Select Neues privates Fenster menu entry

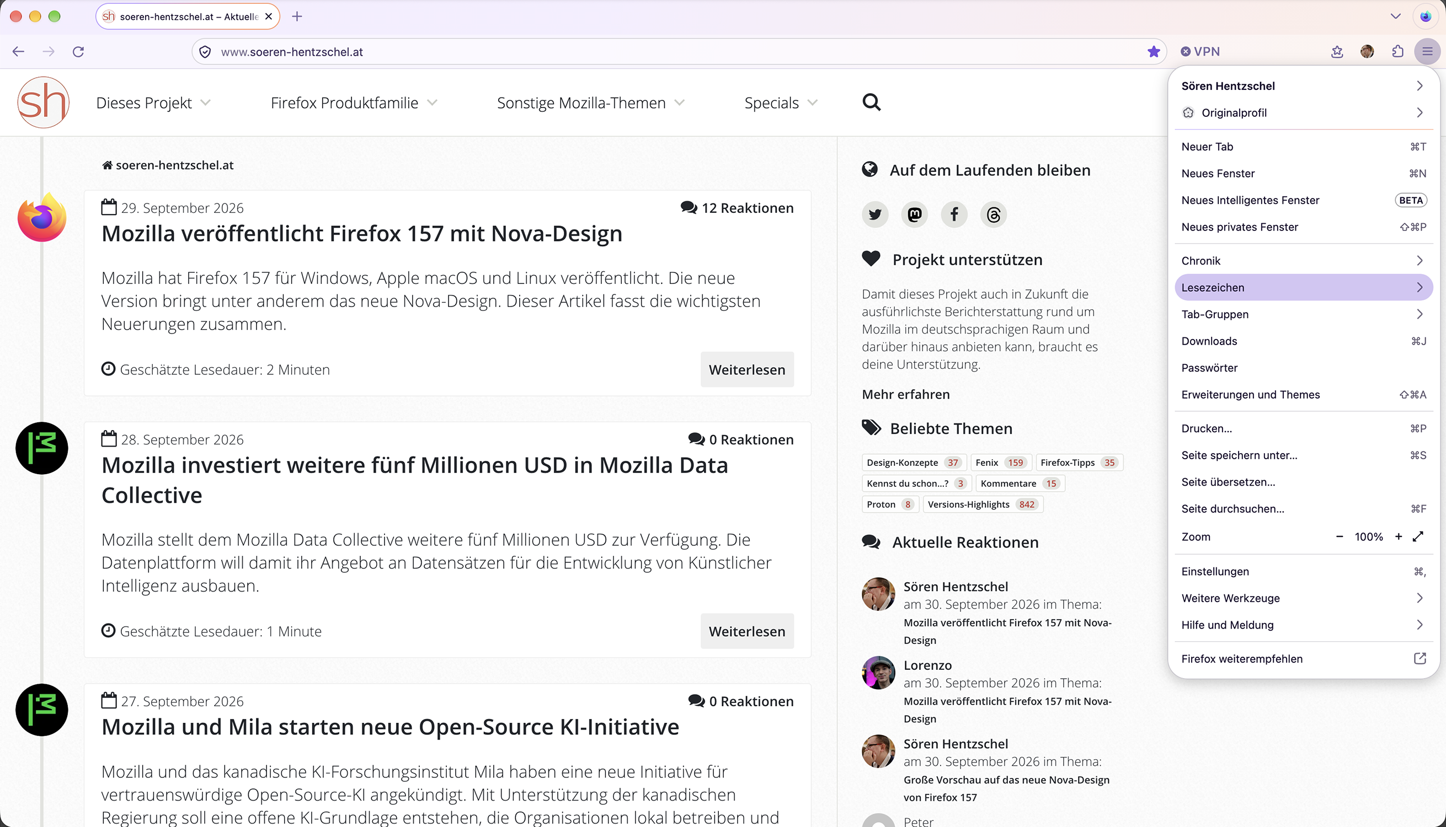[x=1303, y=227]
